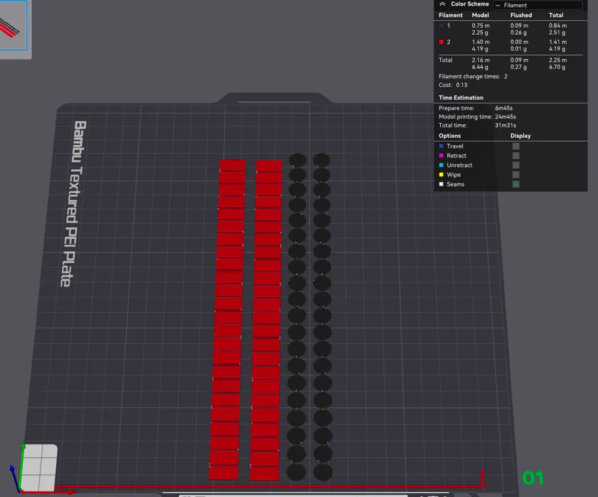This screenshot has height=497, width=598.
Task: Click the view orientation cube
Action: (x=39, y=467)
